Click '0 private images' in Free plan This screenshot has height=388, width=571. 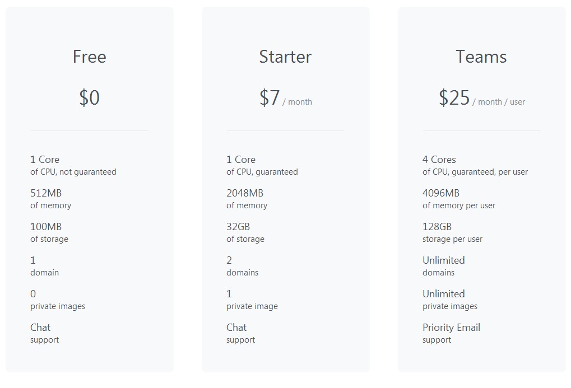(58, 300)
